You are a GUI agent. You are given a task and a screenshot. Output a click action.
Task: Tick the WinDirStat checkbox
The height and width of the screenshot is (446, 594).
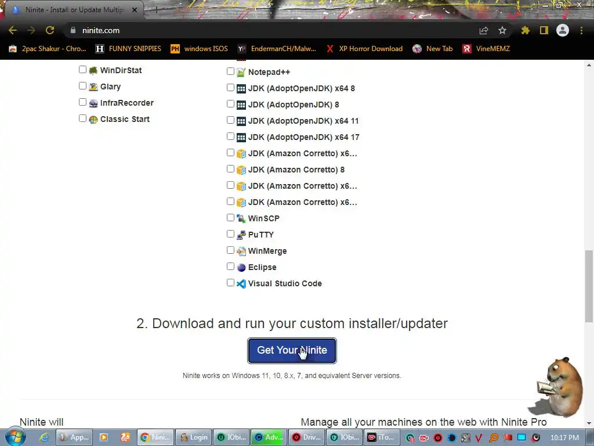pos(82,70)
